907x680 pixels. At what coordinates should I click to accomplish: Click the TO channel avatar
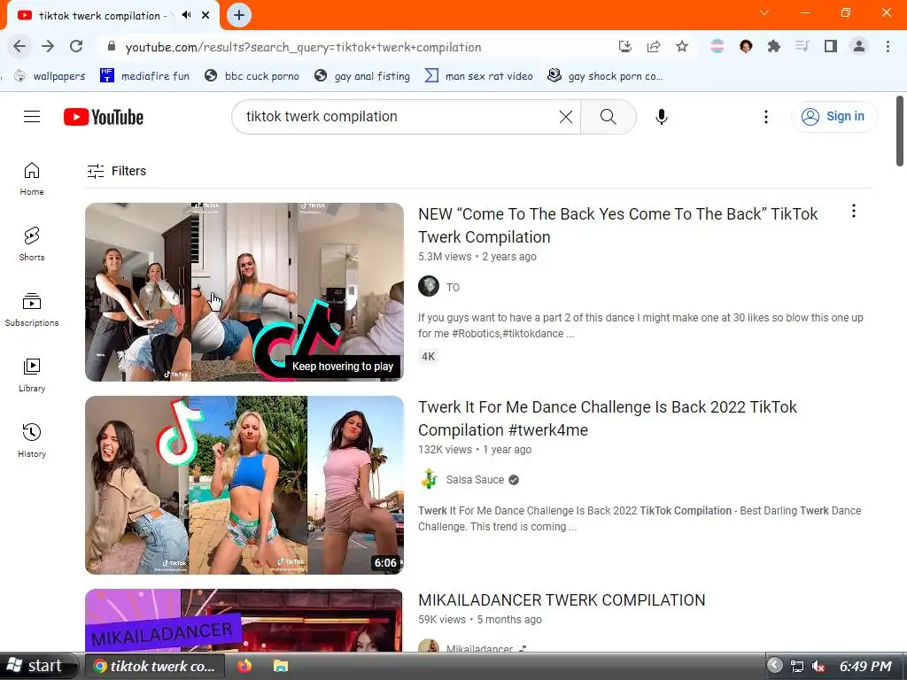429,286
